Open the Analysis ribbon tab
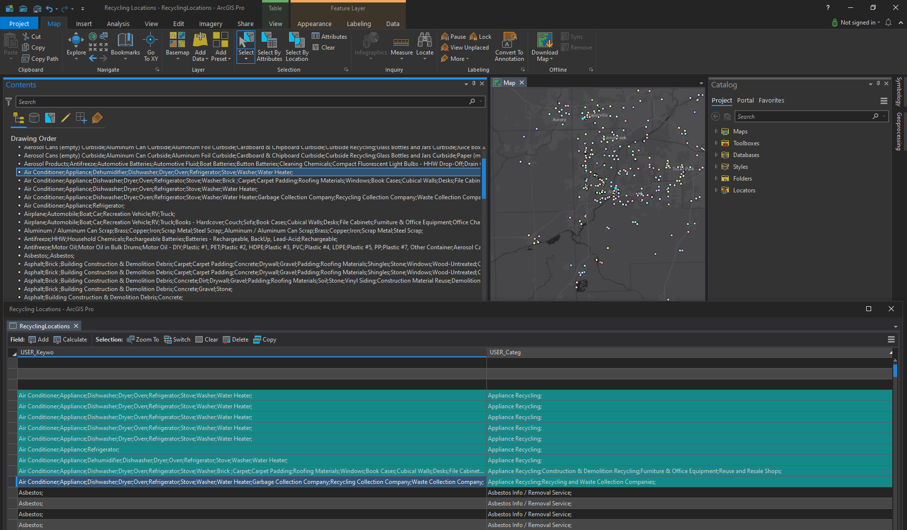Screen dimensions: 907x530 118,24
